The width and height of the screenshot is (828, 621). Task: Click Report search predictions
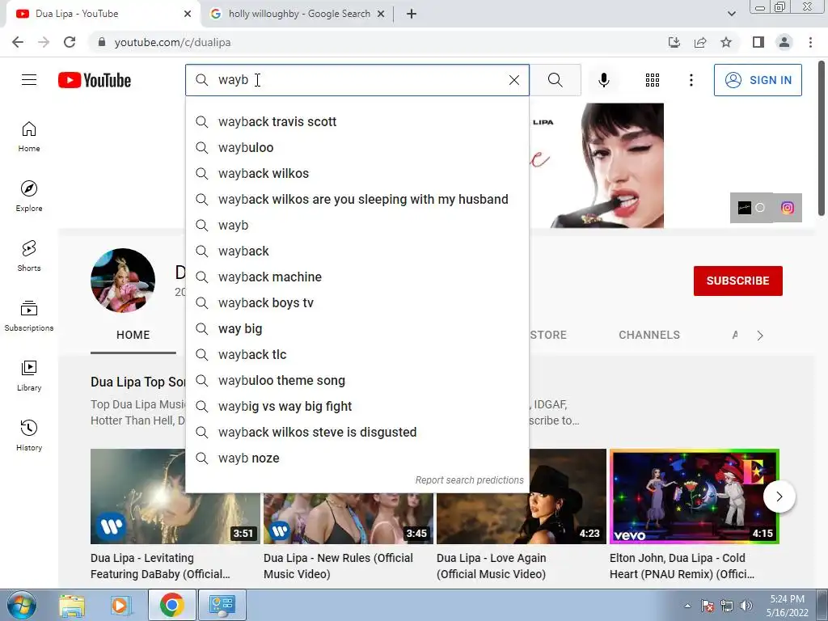pyautogui.click(x=469, y=480)
